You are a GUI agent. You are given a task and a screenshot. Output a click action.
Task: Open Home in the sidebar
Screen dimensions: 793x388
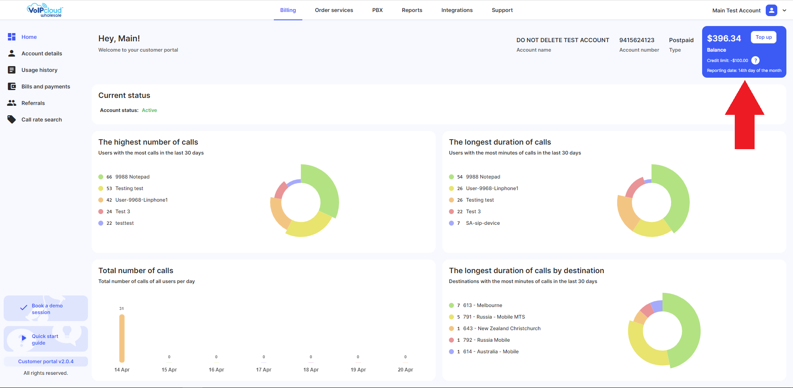[x=29, y=37]
